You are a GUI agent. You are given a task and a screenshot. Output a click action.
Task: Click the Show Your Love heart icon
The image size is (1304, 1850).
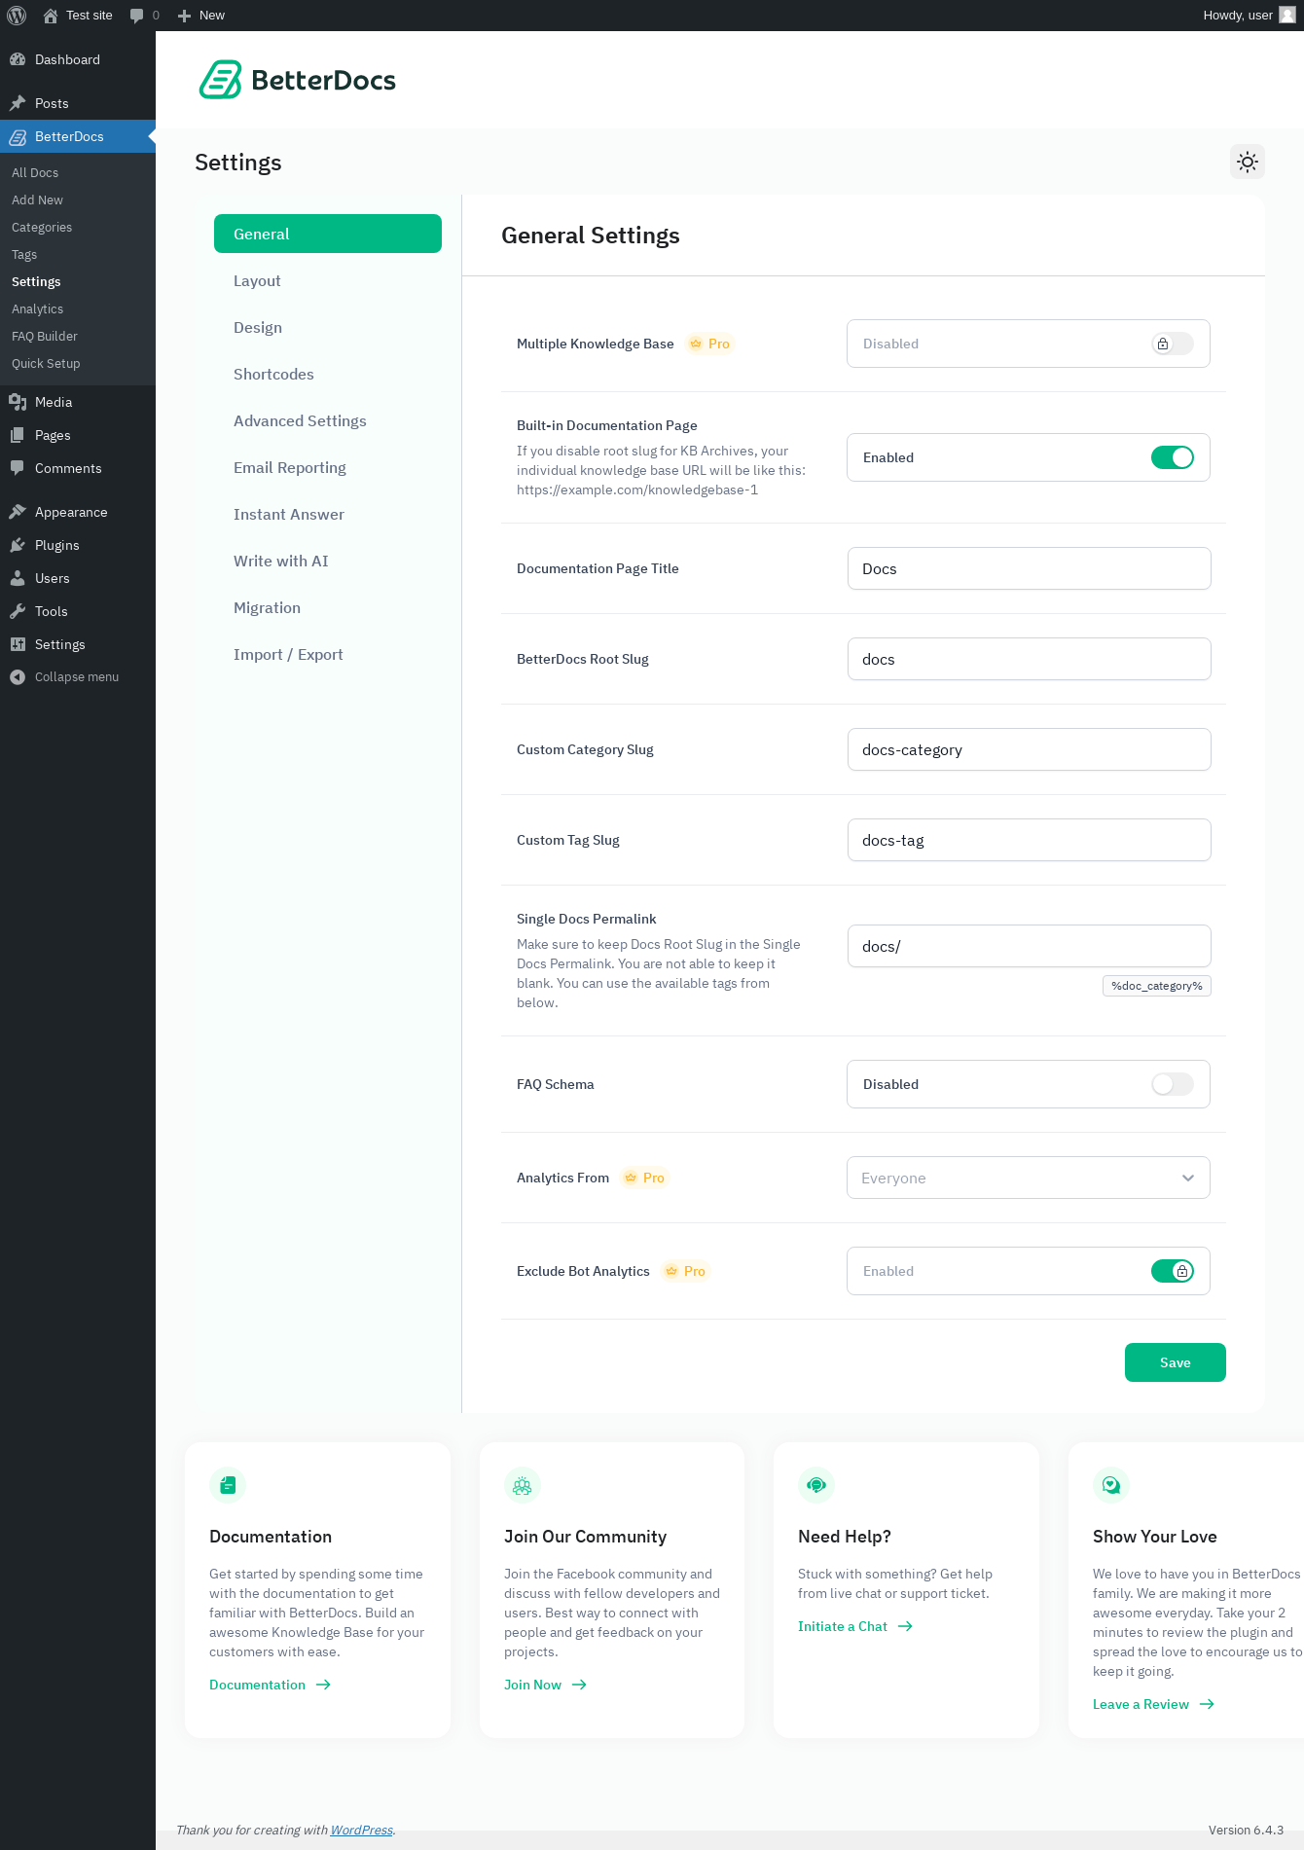coord(1111,1485)
